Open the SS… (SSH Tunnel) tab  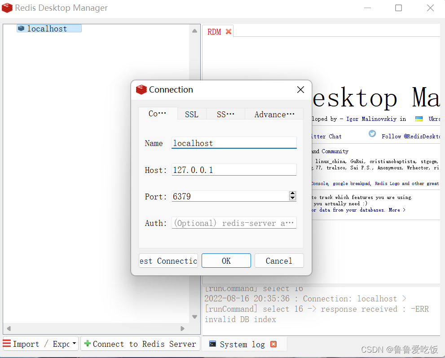pyautogui.click(x=225, y=114)
